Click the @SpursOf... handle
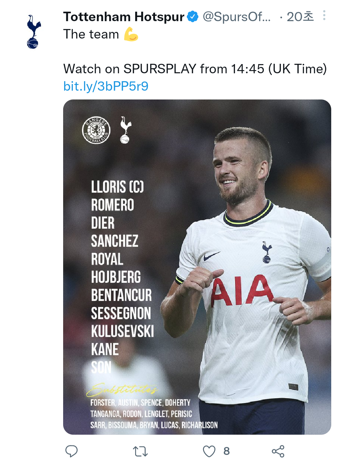 click(236, 17)
